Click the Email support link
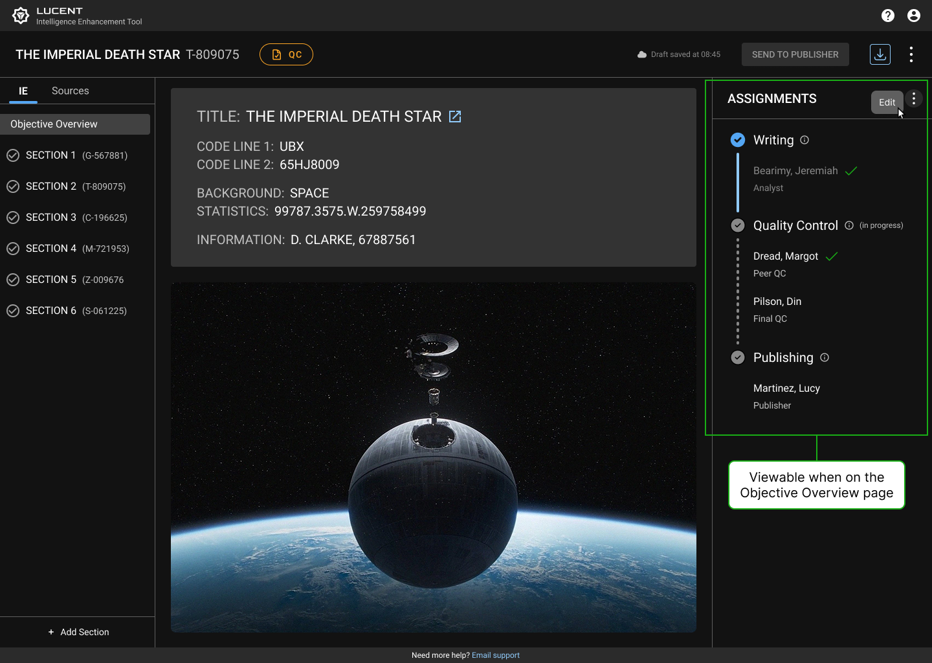The image size is (932, 663). pos(496,655)
